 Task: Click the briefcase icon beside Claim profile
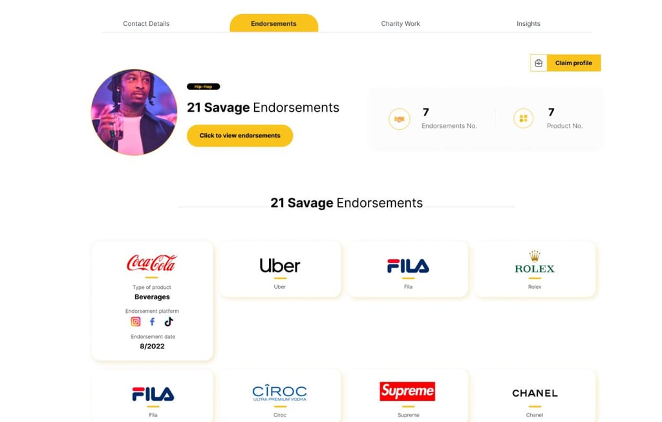(x=539, y=63)
